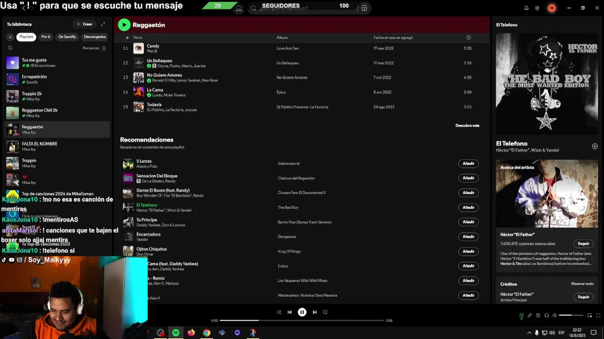Sort by the duration clock icon
This screenshot has height=339, width=604.
click(x=468, y=38)
